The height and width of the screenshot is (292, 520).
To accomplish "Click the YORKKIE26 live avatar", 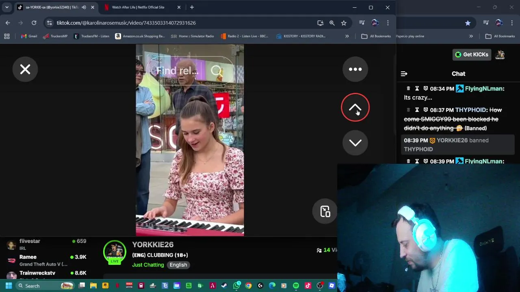I will (x=115, y=252).
